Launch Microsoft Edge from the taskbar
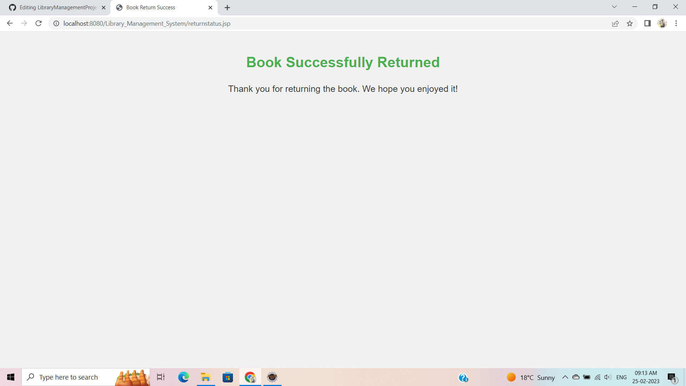This screenshot has width=686, height=386. 183,377
